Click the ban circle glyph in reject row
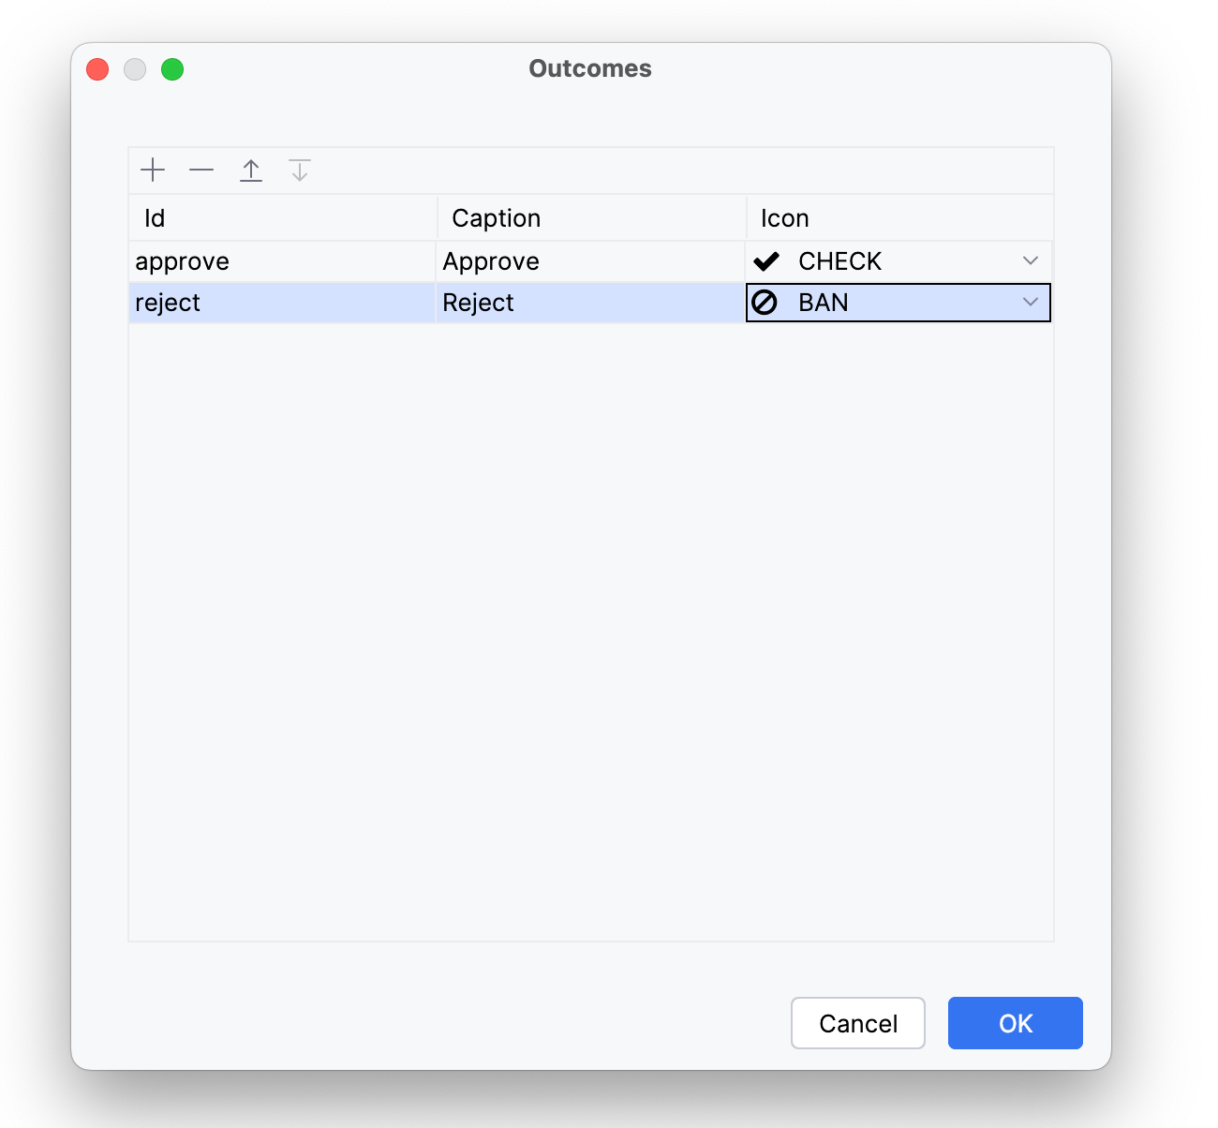 [765, 303]
